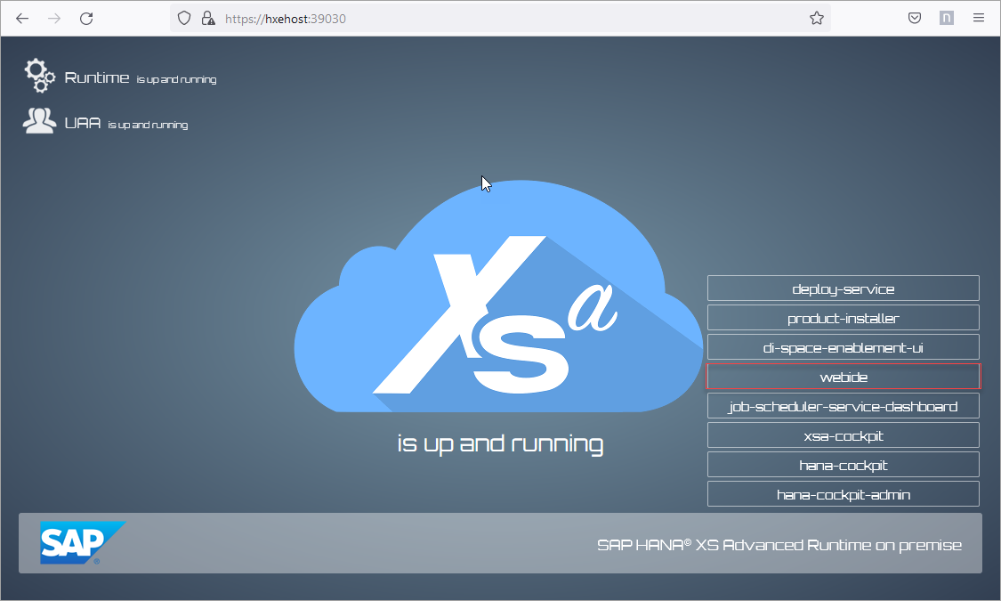Open the hana-cockpit-admin application
This screenshot has width=1001, height=601.
coord(844,493)
